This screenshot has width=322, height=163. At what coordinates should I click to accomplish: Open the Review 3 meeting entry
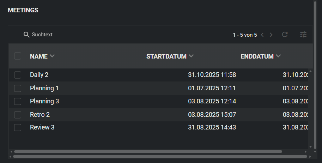[x=42, y=127]
